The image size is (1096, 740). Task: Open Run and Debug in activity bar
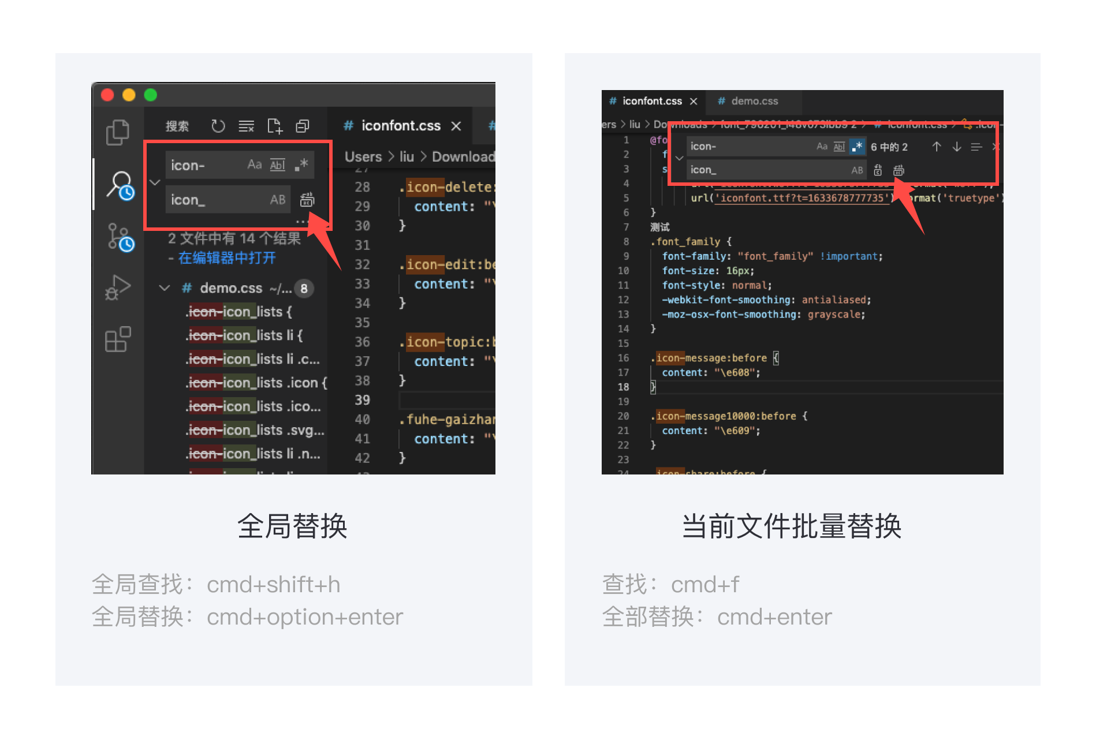point(118,287)
